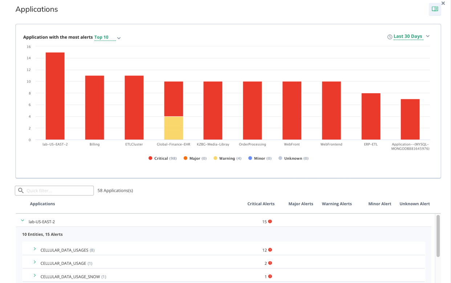451x283 pixels.
Task: Click the Billing bar in the chart
Action: pos(94,108)
